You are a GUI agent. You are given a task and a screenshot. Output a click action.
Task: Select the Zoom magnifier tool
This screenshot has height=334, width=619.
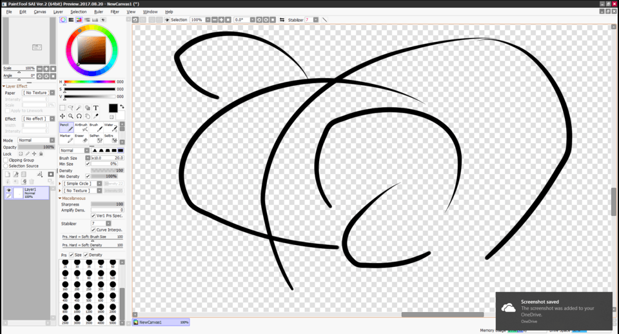click(x=71, y=116)
